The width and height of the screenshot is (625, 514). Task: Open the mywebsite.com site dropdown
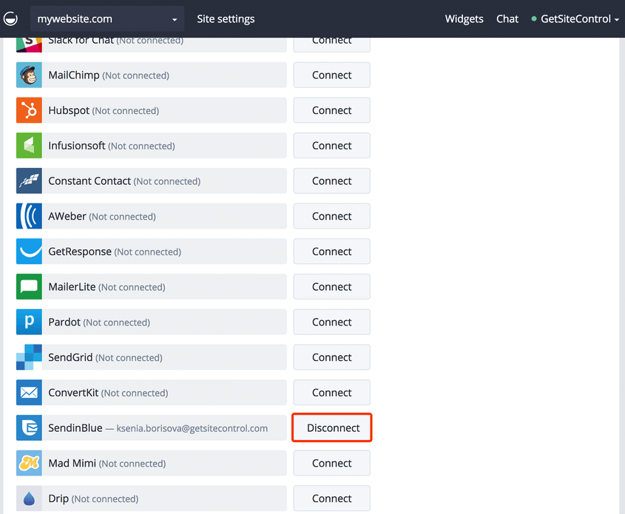click(107, 18)
